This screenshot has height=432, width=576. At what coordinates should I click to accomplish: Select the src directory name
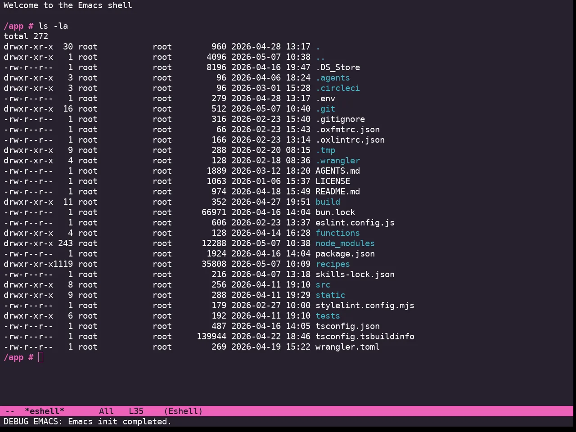[x=323, y=285]
